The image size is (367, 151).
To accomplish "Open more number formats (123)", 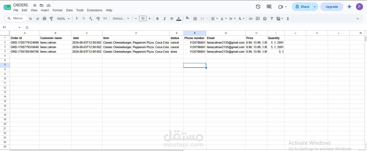I will click(x=105, y=18).
